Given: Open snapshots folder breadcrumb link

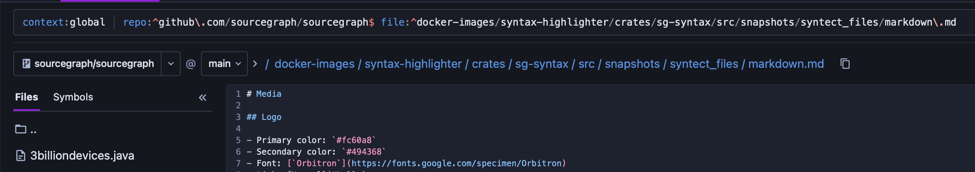Looking at the screenshot, I should (x=632, y=64).
